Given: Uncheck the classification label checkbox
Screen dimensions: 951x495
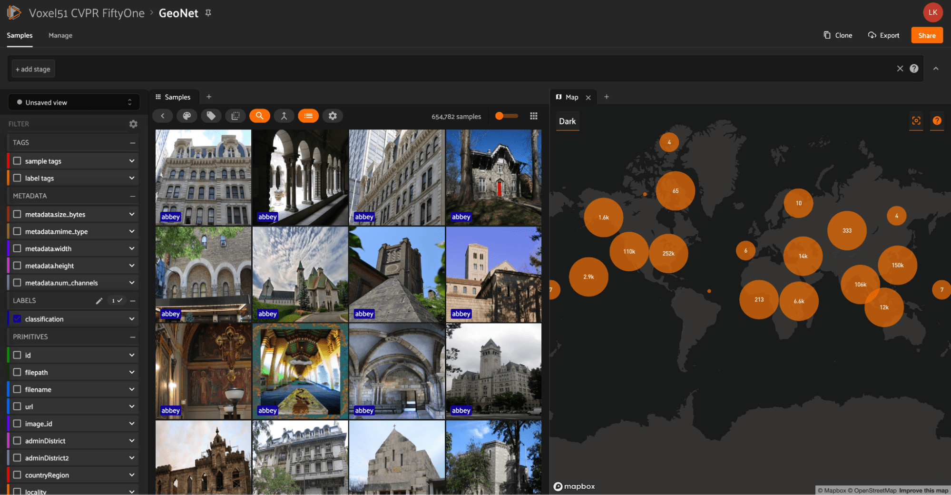Looking at the screenshot, I should point(18,319).
